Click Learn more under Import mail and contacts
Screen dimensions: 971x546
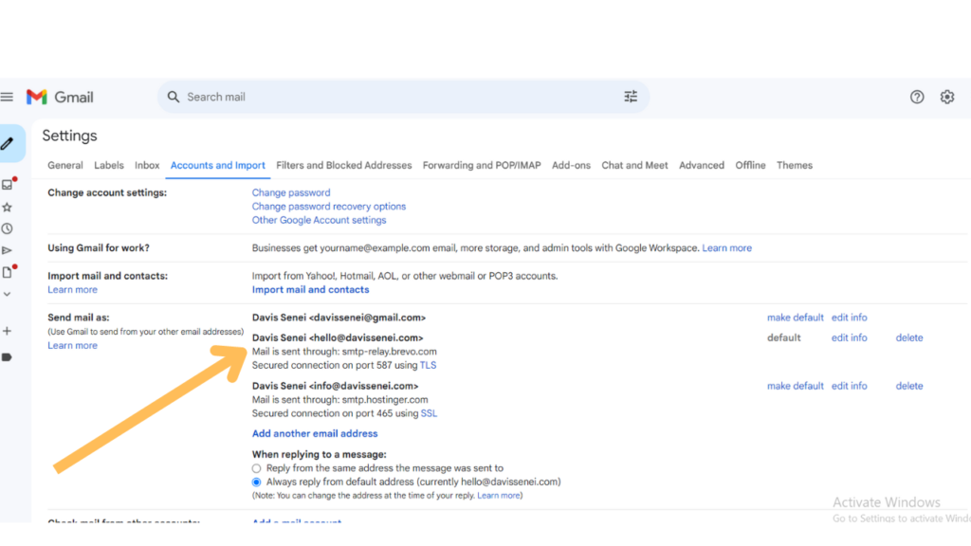[x=72, y=290]
